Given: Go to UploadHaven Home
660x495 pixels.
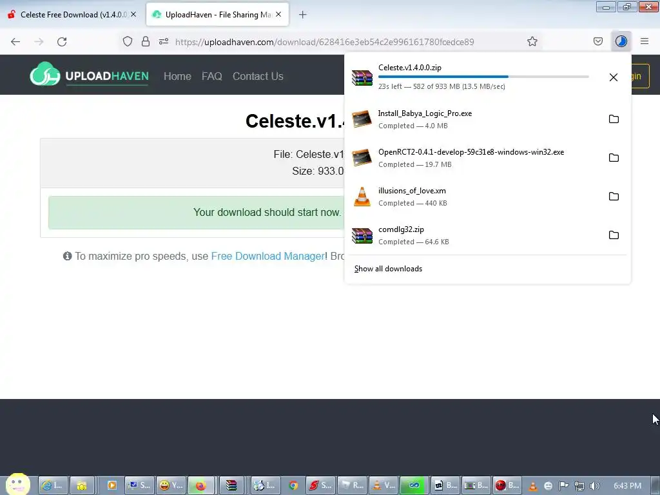Looking at the screenshot, I should point(177,76).
